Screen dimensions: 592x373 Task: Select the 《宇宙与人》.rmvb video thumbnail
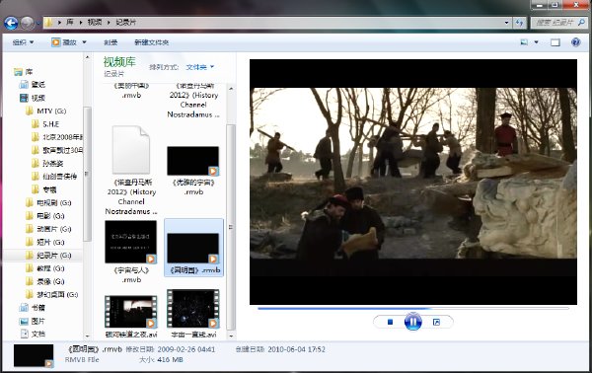coord(131,252)
